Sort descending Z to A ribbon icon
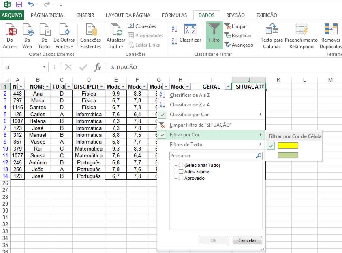The image size is (342, 253). [x=174, y=41]
